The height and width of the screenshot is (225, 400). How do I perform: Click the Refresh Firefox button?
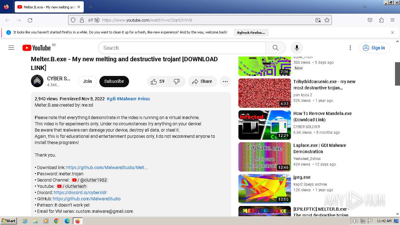pos(251,32)
